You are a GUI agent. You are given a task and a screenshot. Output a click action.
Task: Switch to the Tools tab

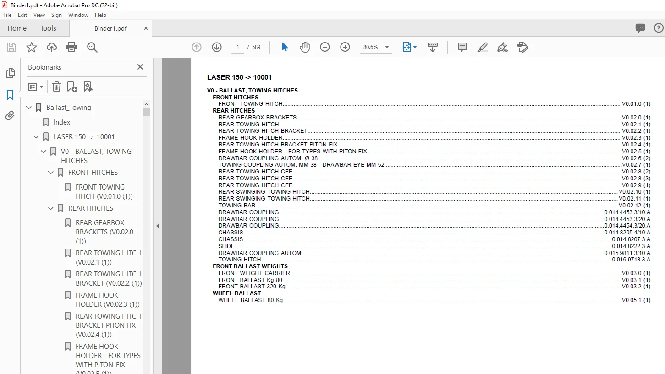click(48, 28)
